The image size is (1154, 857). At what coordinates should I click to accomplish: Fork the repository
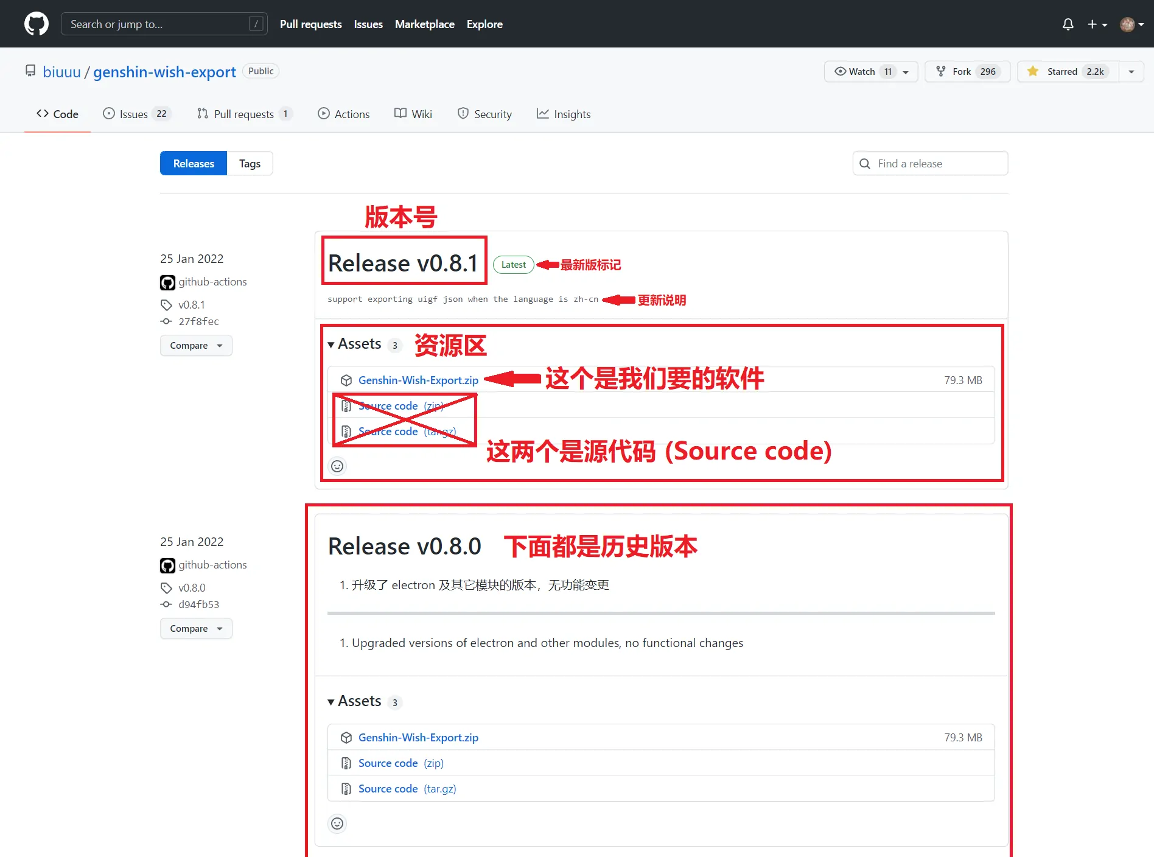point(967,71)
